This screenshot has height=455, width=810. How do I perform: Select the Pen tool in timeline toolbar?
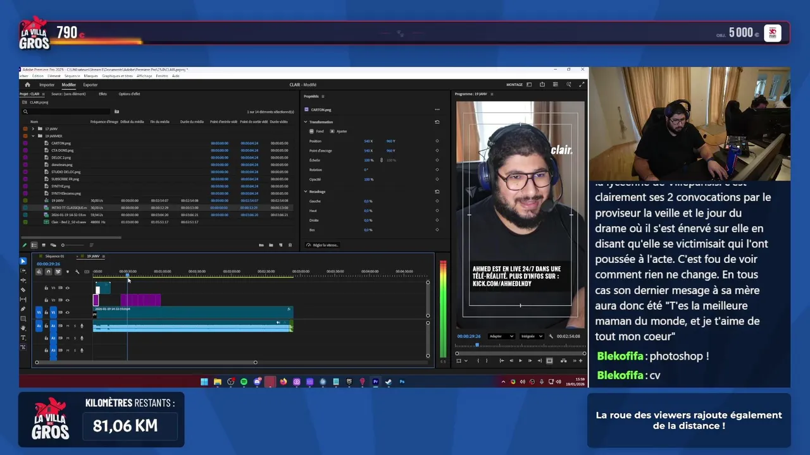23,309
